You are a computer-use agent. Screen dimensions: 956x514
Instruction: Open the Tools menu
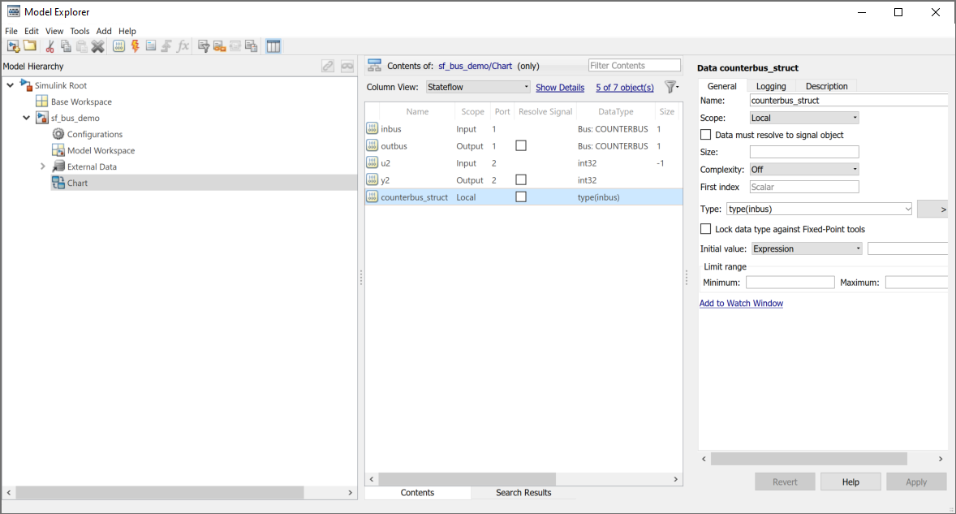pos(80,31)
